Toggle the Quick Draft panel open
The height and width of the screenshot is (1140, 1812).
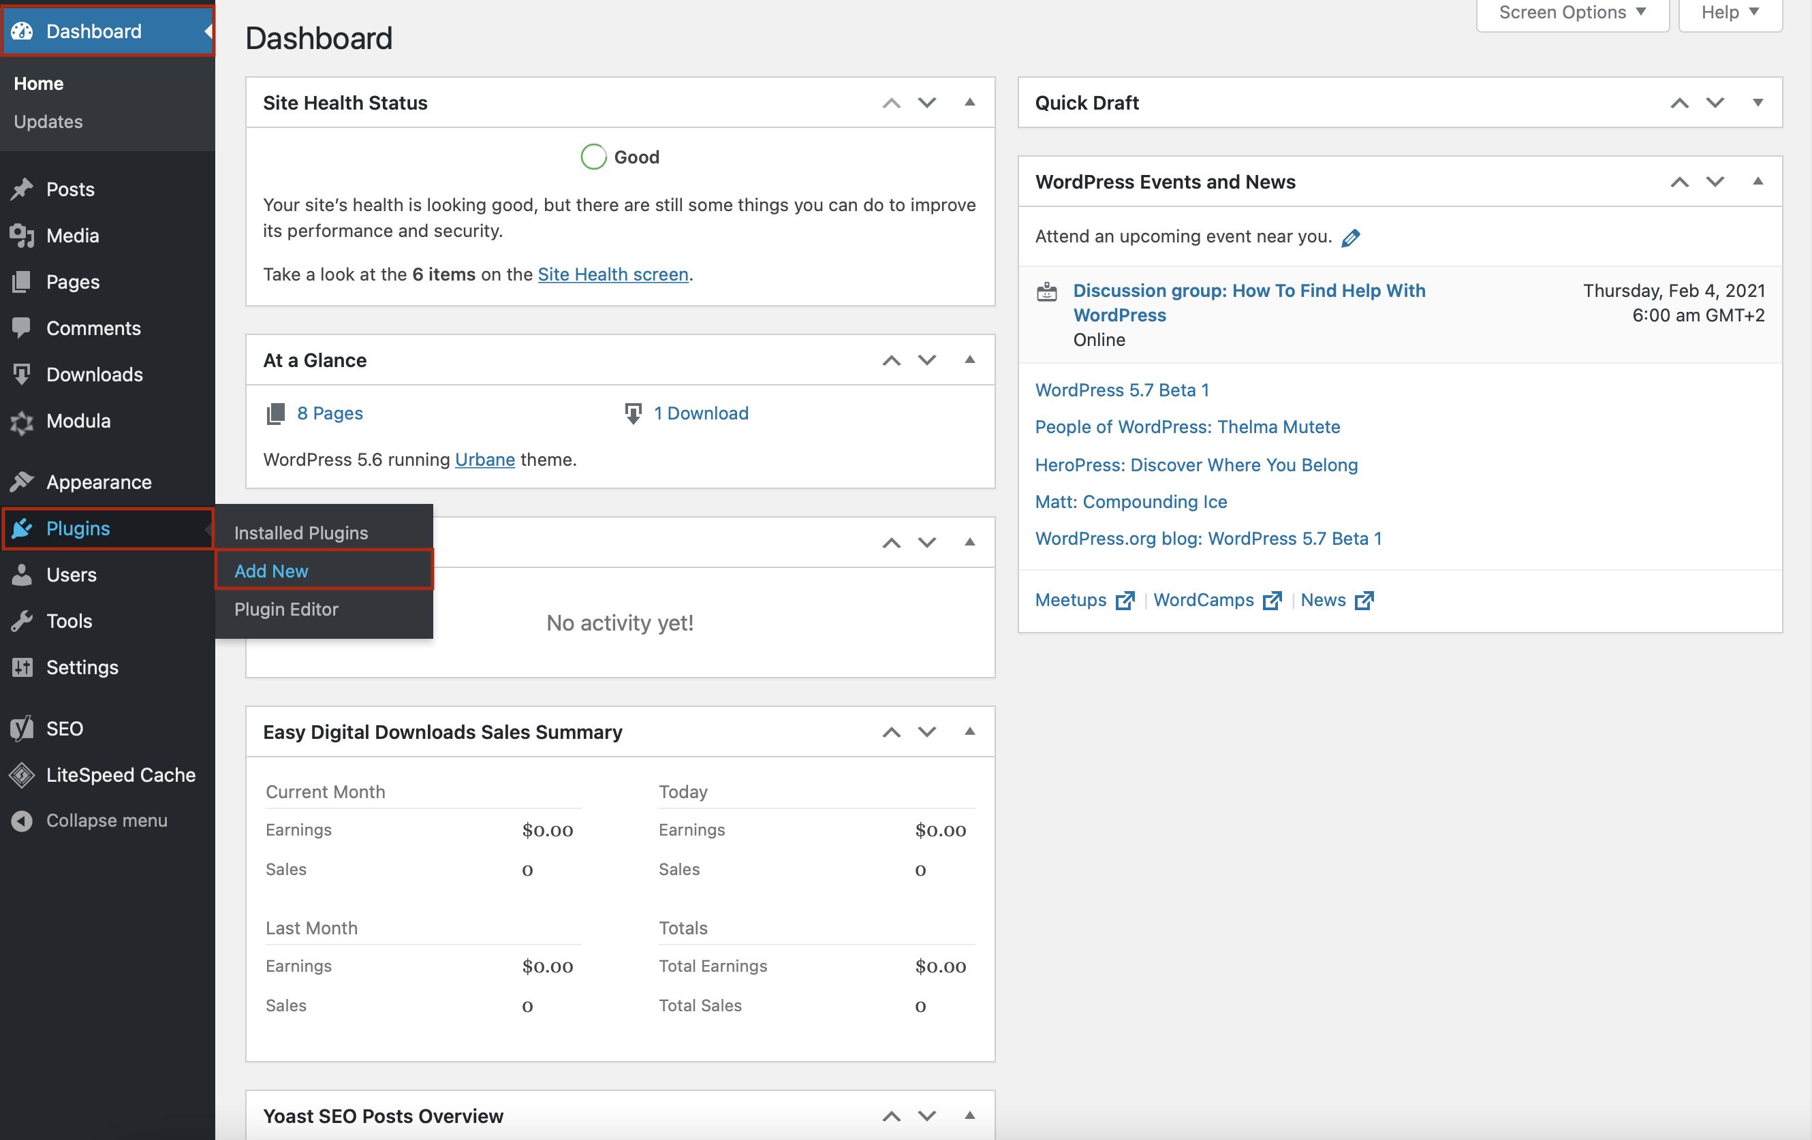pos(1758,102)
